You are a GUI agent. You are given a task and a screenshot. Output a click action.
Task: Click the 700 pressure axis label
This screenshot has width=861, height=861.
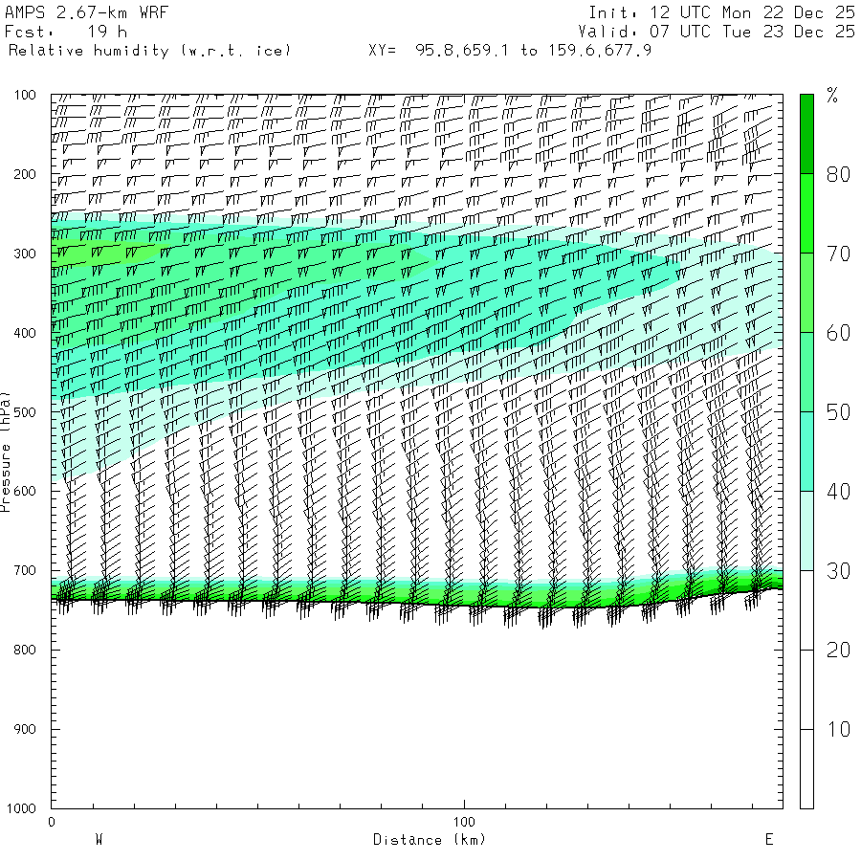click(25, 570)
